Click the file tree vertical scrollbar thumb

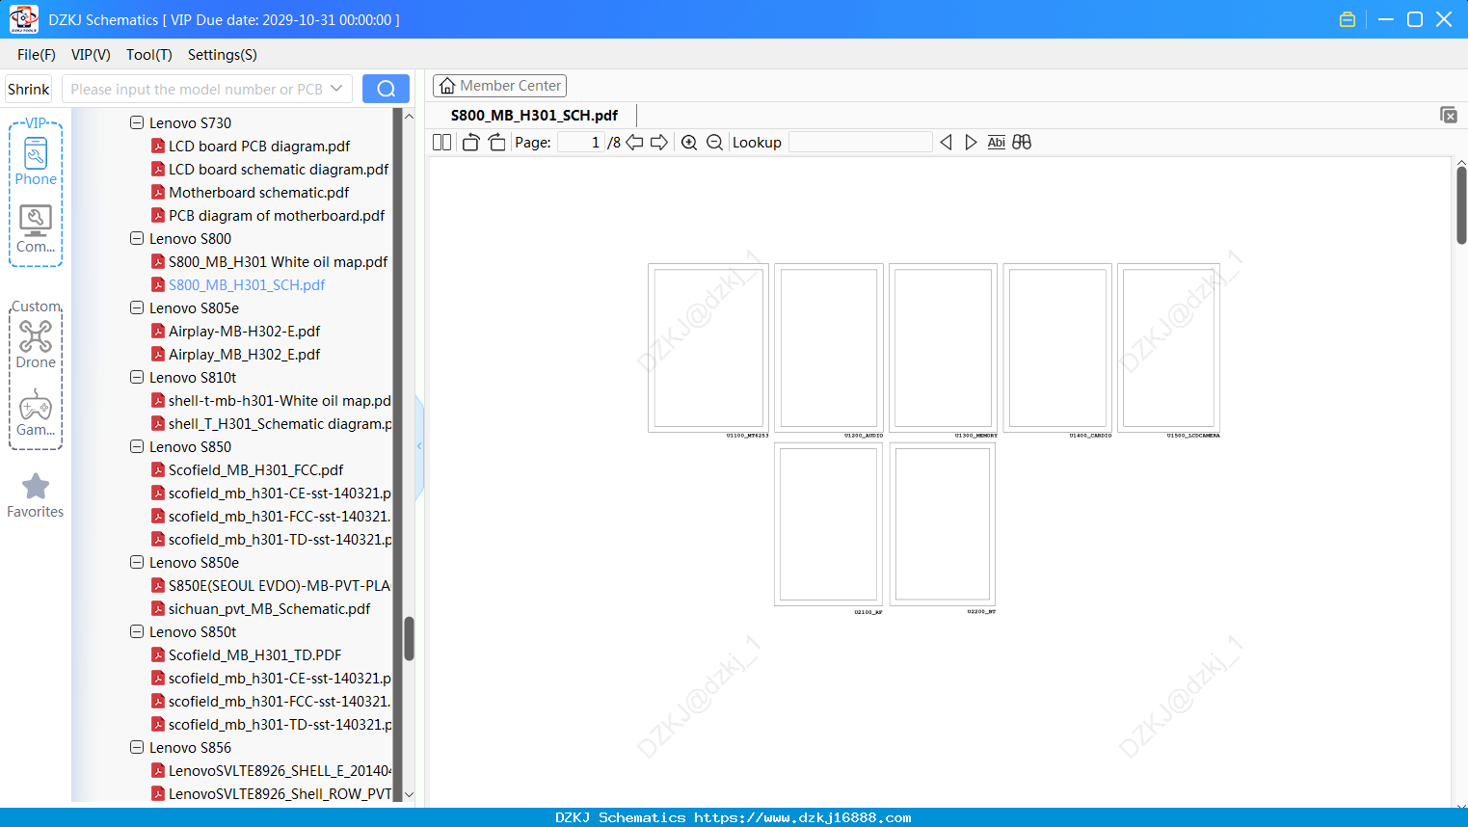409,638
